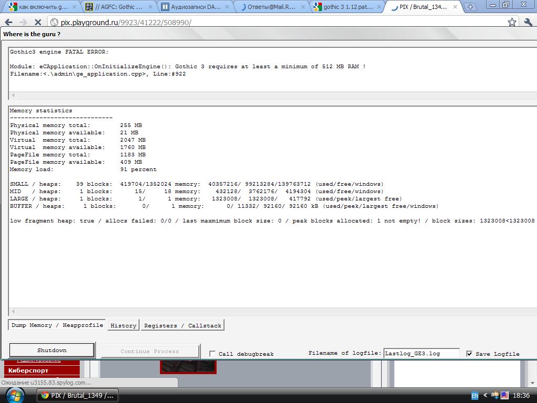Open the Киберспорт link
The height and width of the screenshot is (403, 537).
[28, 370]
